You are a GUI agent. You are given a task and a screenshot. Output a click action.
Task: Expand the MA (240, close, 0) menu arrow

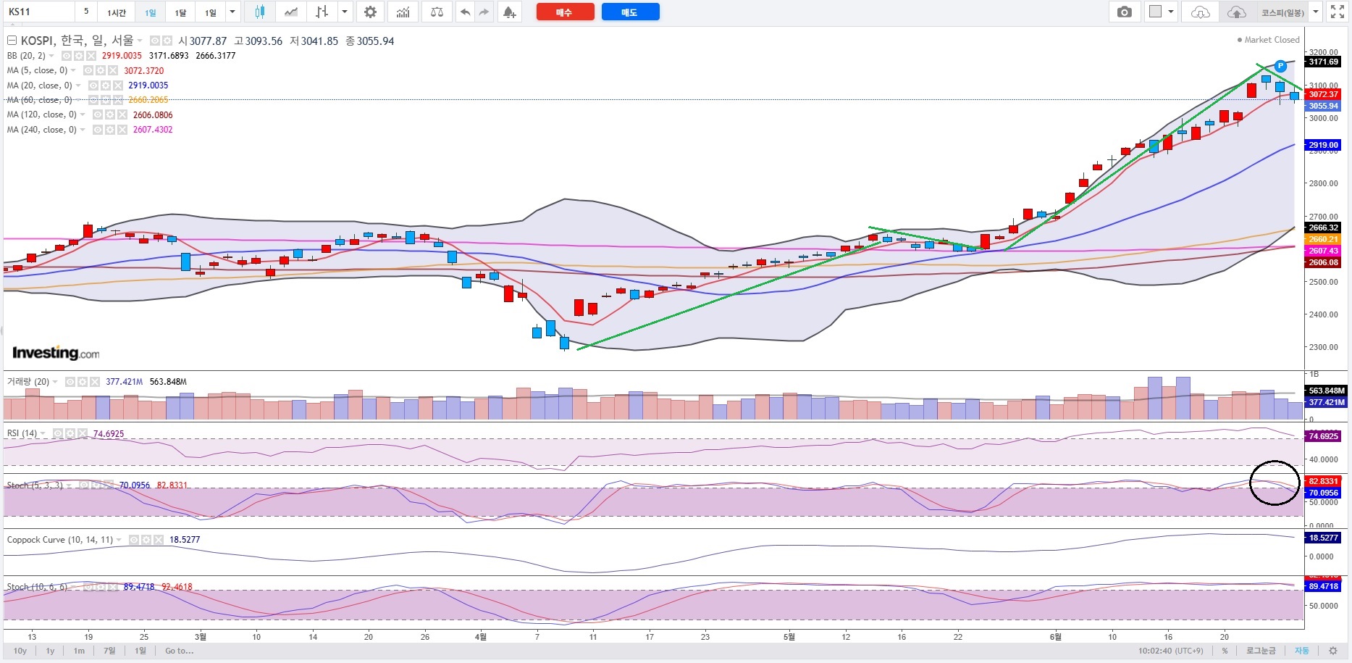(83, 130)
